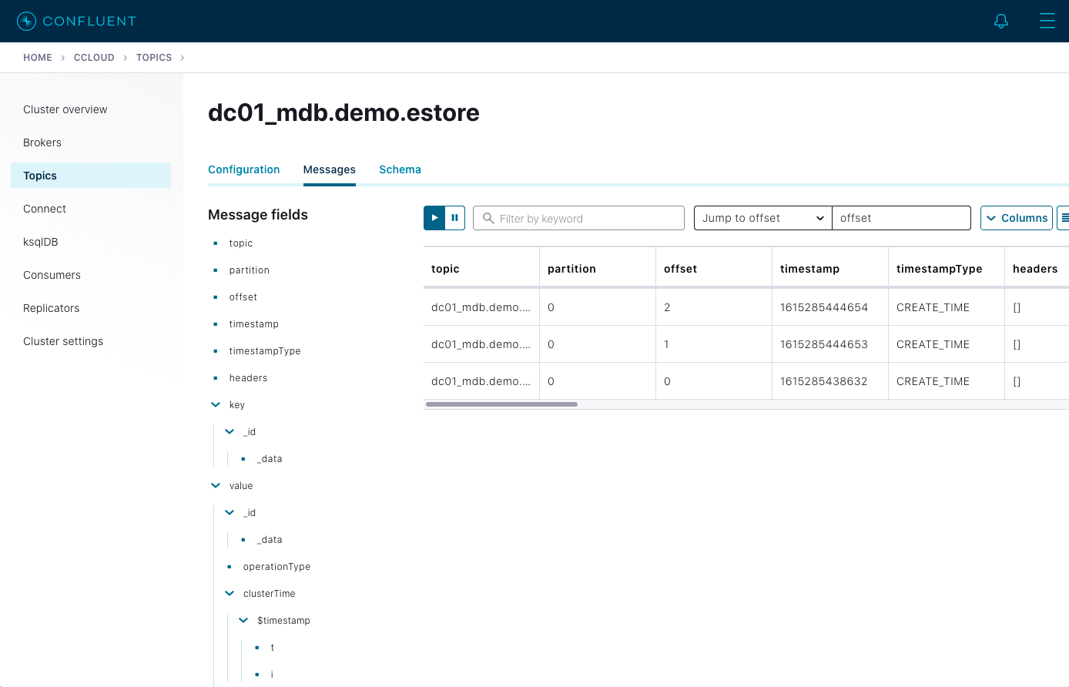
Task: Select the offset message field
Action: pyautogui.click(x=243, y=297)
